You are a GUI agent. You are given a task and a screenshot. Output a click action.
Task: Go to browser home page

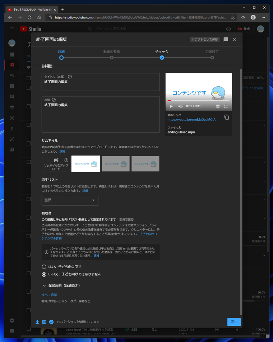[39, 17]
